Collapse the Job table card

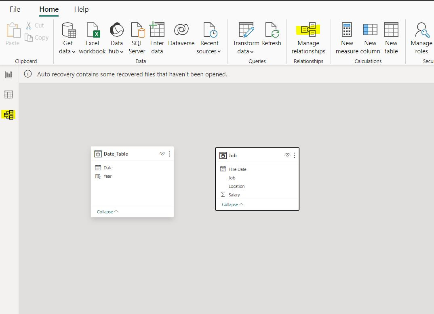pos(232,204)
